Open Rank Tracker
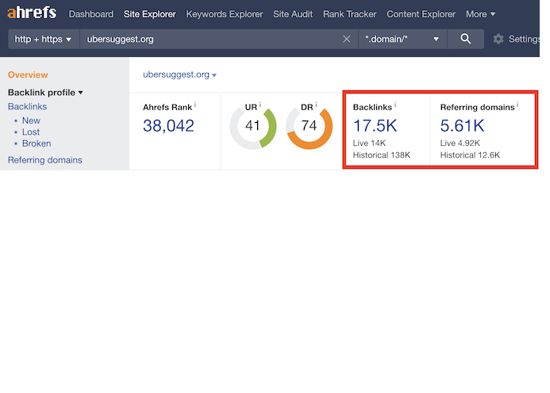This screenshot has width=550, height=393. coord(350,14)
